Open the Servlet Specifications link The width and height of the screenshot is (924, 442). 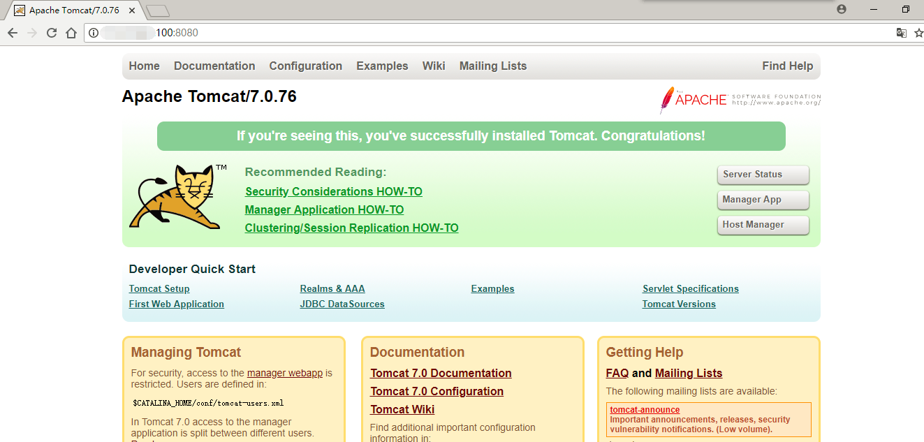[691, 289]
